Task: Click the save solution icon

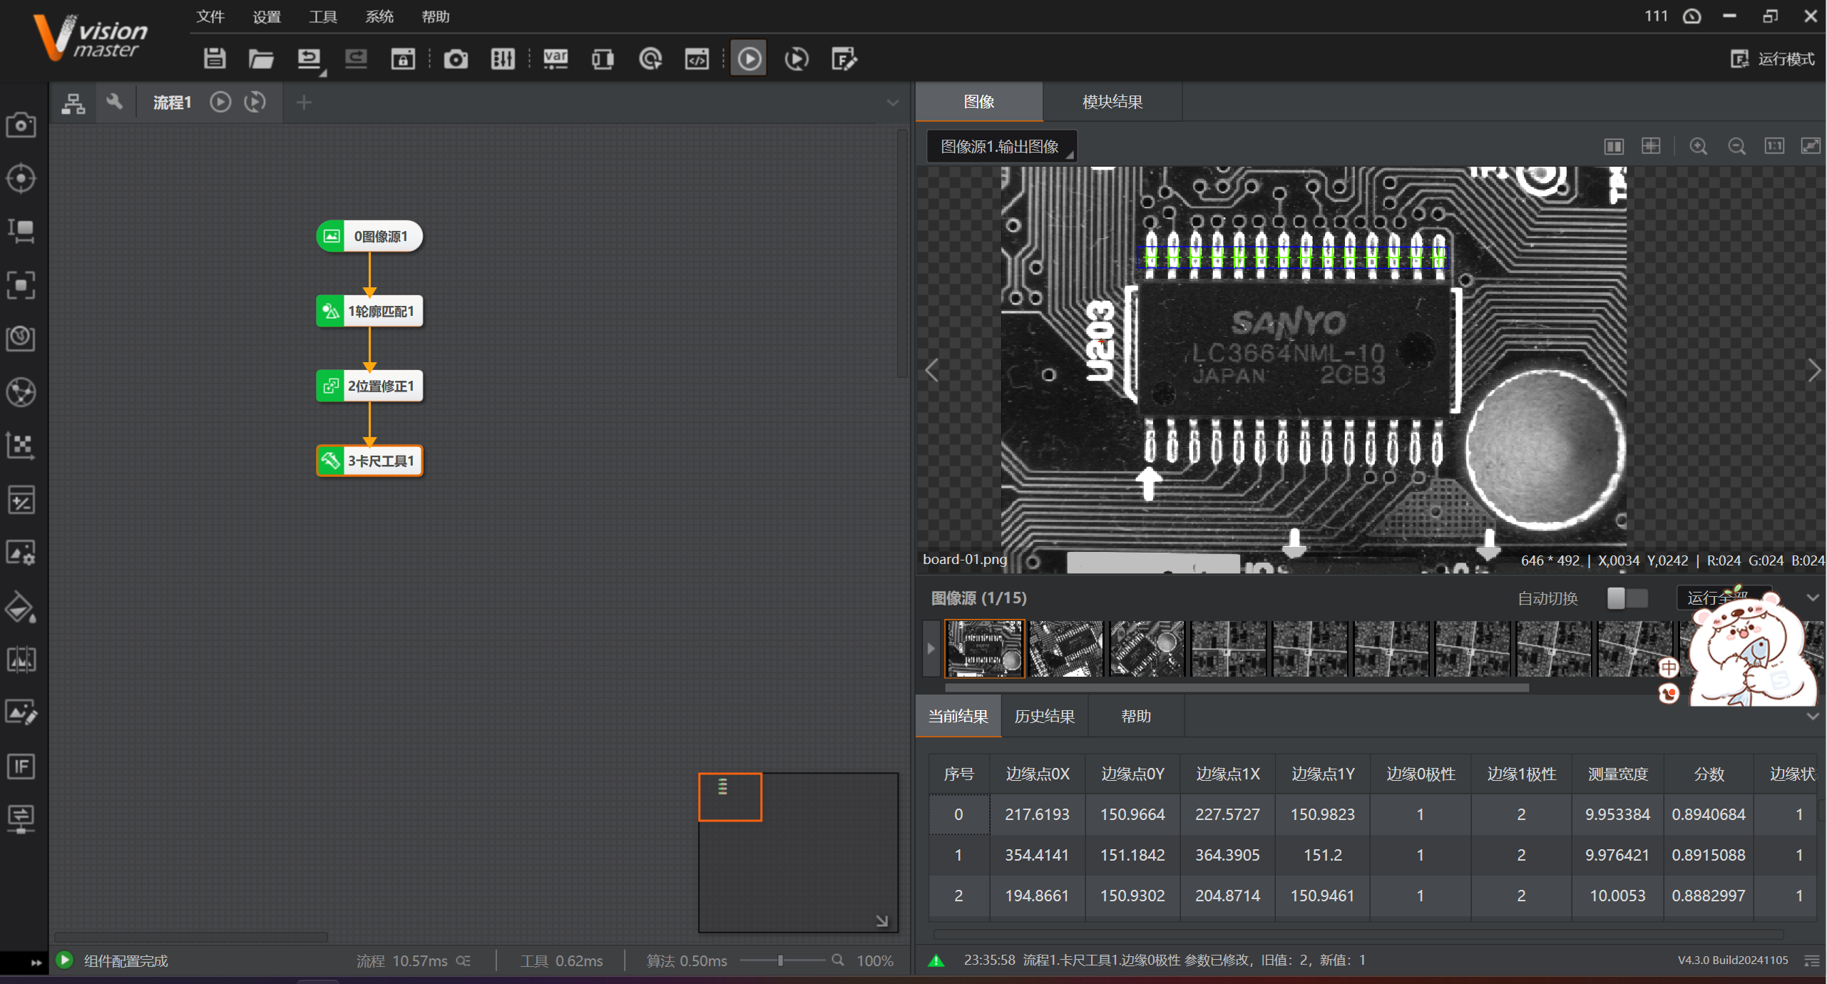Action: point(214,58)
